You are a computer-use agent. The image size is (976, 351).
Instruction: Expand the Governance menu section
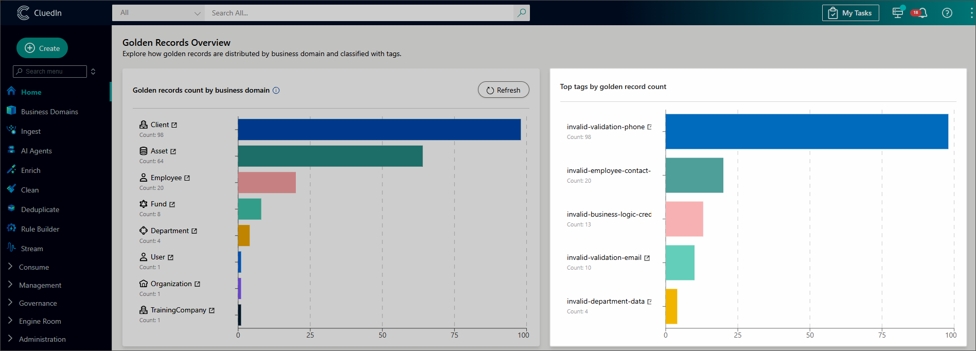click(x=38, y=303)
